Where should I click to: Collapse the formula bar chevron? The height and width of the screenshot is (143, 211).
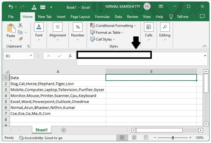[x=205, y=55]
